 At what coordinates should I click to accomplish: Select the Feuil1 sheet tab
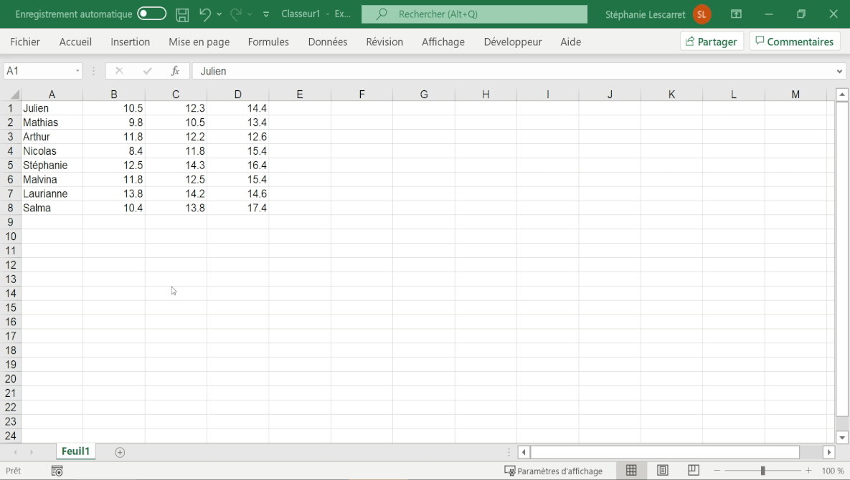click(x=75, y=451)
